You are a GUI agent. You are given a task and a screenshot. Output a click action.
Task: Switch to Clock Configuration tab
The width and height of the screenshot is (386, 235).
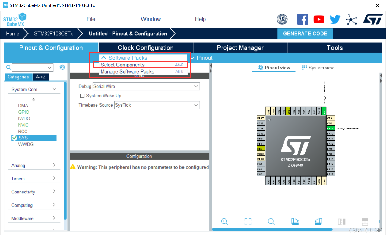[x=146, y=48]
